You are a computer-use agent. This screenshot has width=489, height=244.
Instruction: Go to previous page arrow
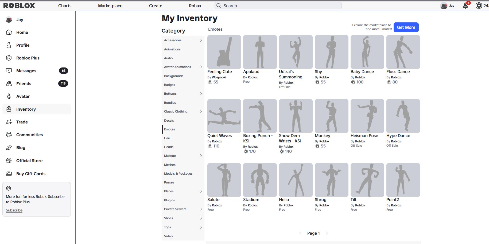[300, 233]
